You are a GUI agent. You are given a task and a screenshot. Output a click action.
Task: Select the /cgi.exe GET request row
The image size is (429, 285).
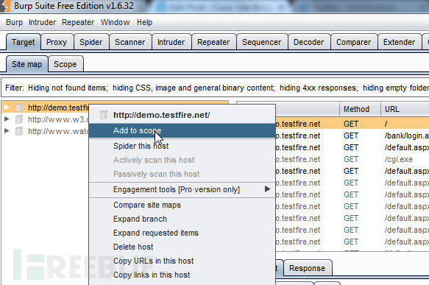pos(352,159)
